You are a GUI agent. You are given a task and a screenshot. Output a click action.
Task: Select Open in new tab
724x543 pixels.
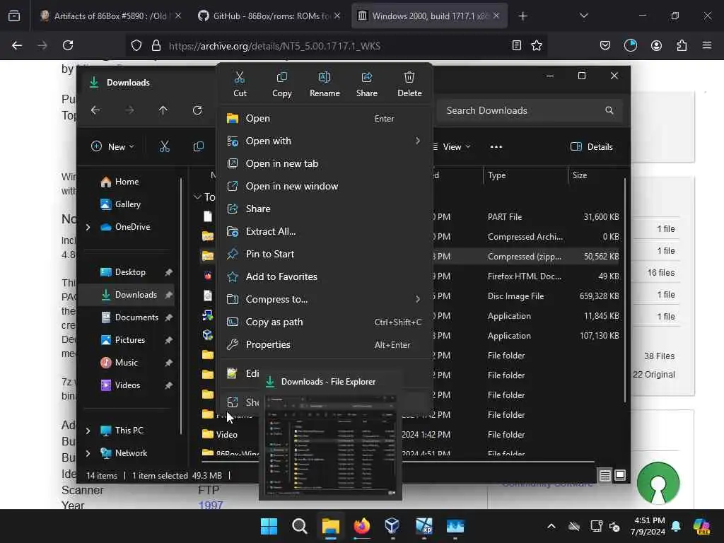click(x=325, y=163)
